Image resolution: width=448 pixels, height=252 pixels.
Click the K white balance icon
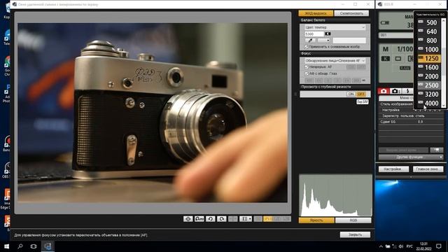pos(386,59)
